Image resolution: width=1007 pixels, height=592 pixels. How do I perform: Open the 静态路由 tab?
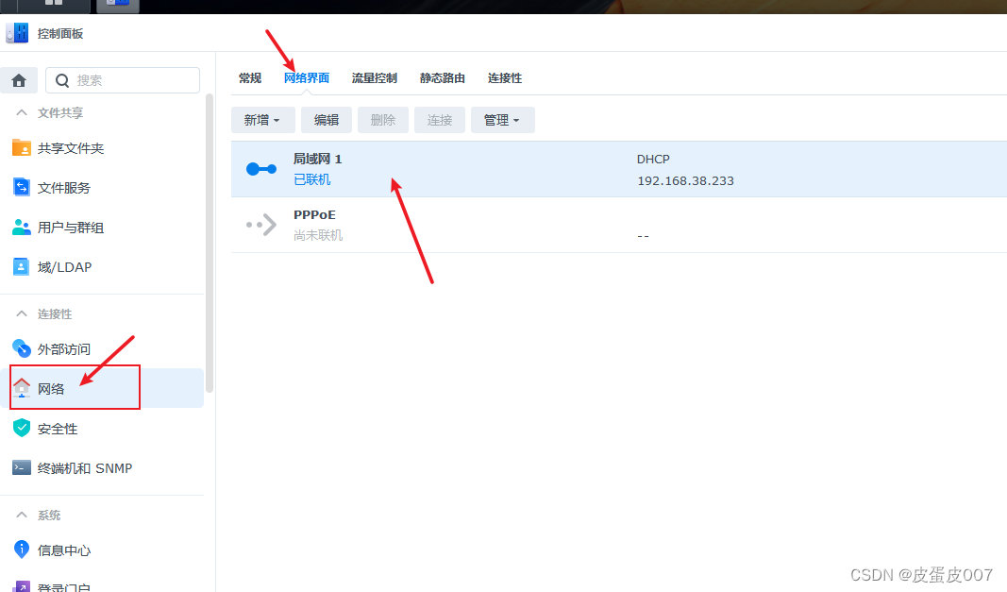pos(442,77)
